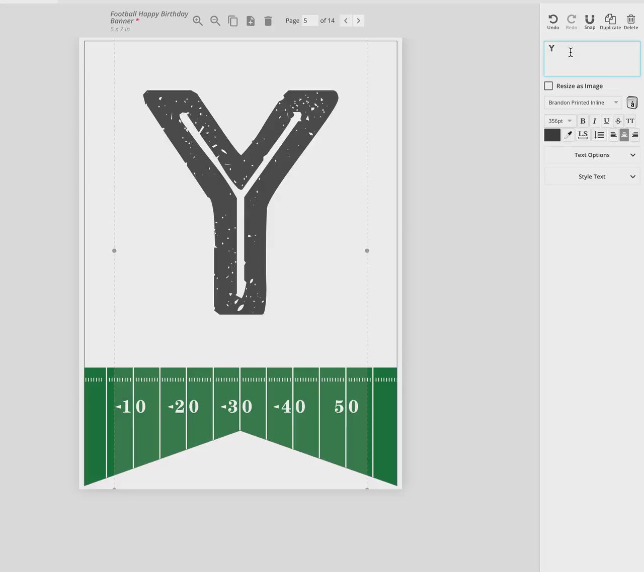Click the zoom out magnifier icon
Viewport: 644px width, 572px height.
(215, 21)
